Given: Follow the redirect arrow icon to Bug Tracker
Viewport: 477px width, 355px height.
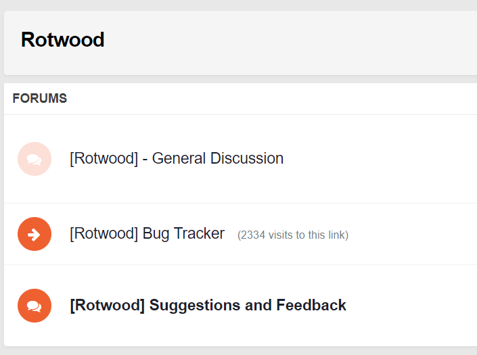Looking at the screenshot, I should tap(35, 234).
